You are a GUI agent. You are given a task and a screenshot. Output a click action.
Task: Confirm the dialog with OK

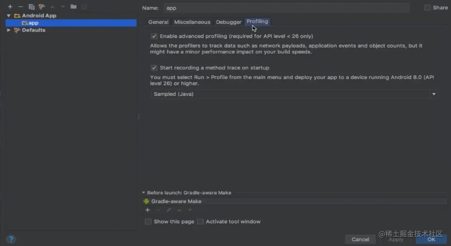[x=431, y=240]
